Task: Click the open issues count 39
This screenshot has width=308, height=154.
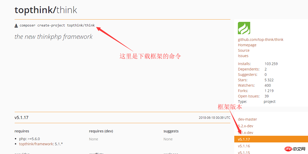Action: (x=267, y=96)
